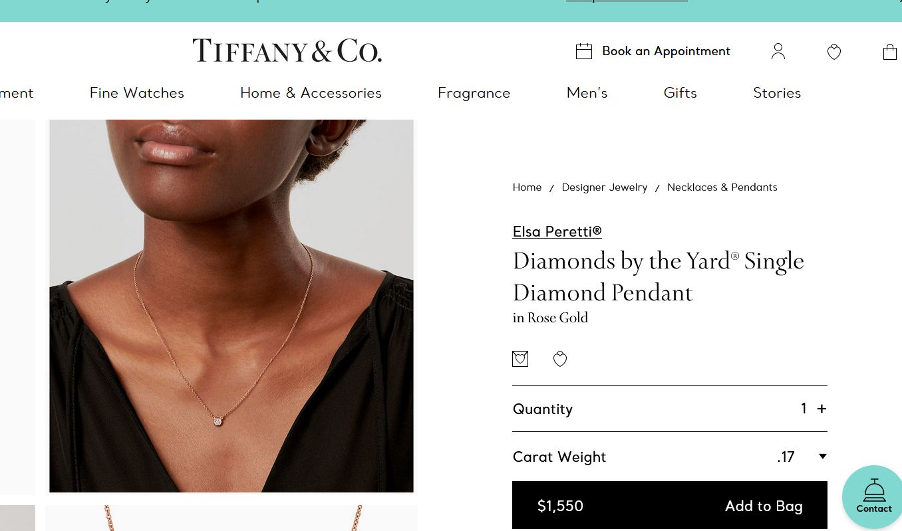Click the Add to Bag button
The width and height of the screenshot is (902, 531).
(763, 506)
